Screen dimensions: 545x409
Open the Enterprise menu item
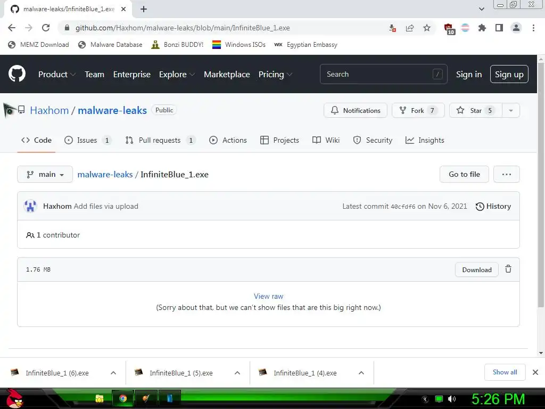click(x=132, y=75)
